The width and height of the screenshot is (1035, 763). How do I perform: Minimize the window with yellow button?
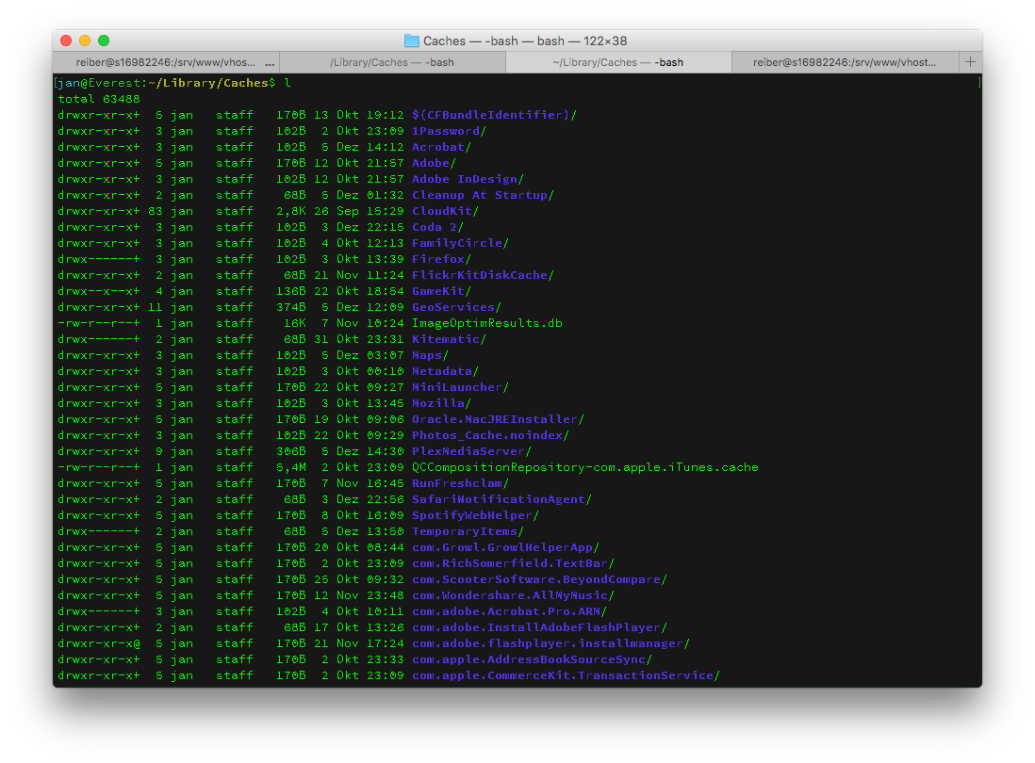coord(85,41)
